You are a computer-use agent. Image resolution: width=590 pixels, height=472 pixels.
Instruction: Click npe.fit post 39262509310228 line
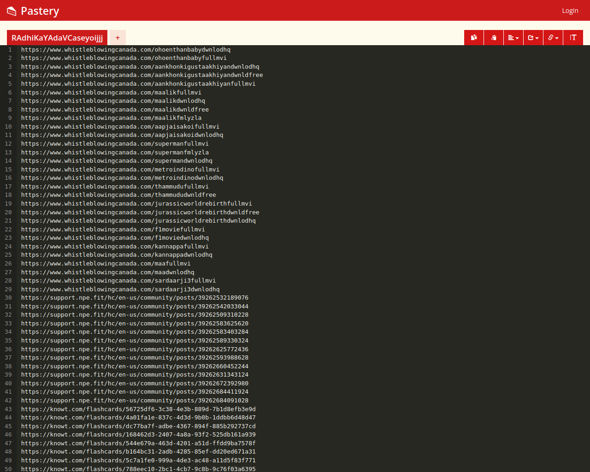coord(135,315)
